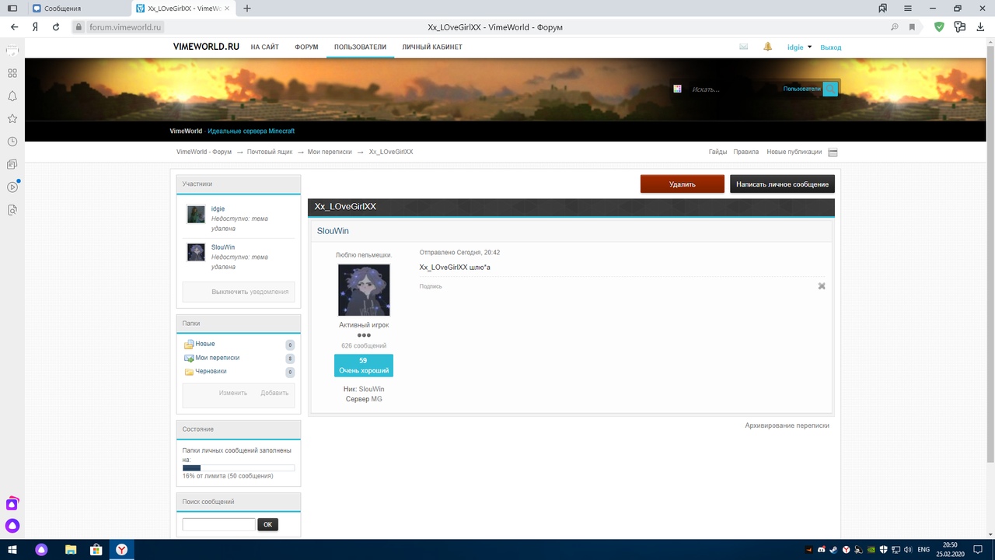Open the browser sidebar collections icon
This screenshot has width=995, height=560.
click(x=12, y=164)
